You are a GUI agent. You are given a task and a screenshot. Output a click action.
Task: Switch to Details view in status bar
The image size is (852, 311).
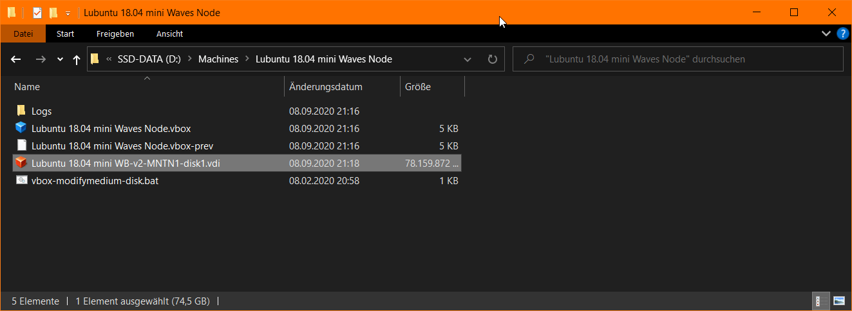click(x=821, y=301)
